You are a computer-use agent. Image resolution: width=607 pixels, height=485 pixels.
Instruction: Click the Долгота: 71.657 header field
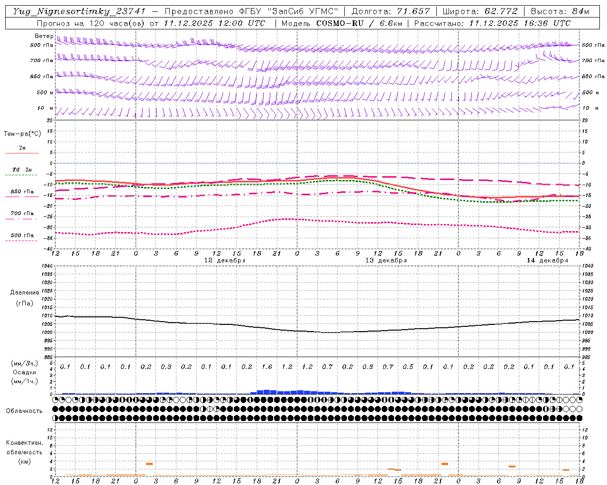point(391,11)
